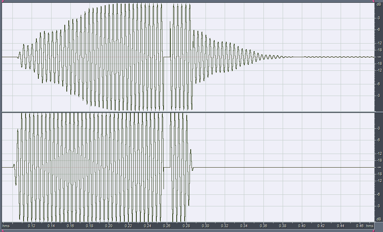
Task: Click the hms label at ruler's right end
Action: click(370, 226)
